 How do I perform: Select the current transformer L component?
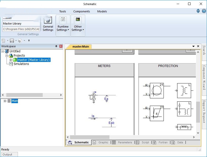pos(184,91)
